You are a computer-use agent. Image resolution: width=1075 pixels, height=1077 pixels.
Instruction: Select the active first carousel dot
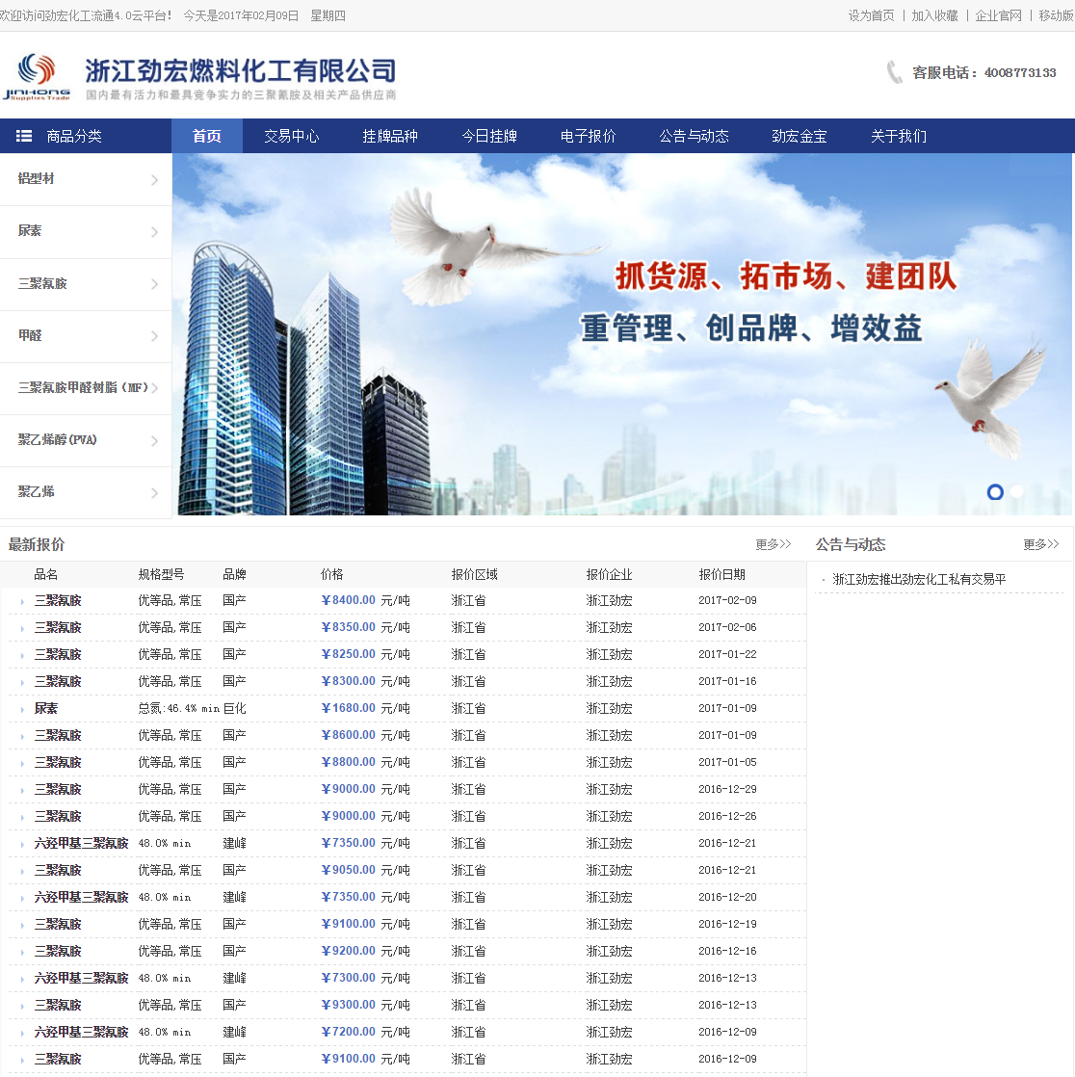tap(995, 492)
